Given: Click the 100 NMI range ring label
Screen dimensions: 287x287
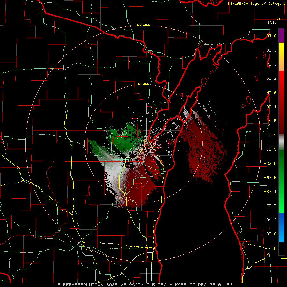Looking at the screenshot, I should (143, 25).
